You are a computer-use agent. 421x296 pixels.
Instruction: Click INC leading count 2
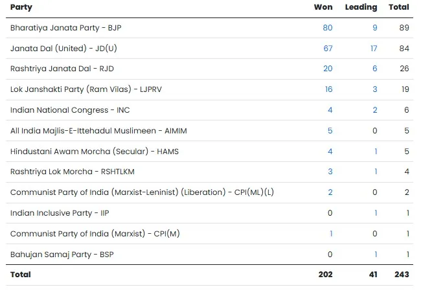[x=374, y=110]
